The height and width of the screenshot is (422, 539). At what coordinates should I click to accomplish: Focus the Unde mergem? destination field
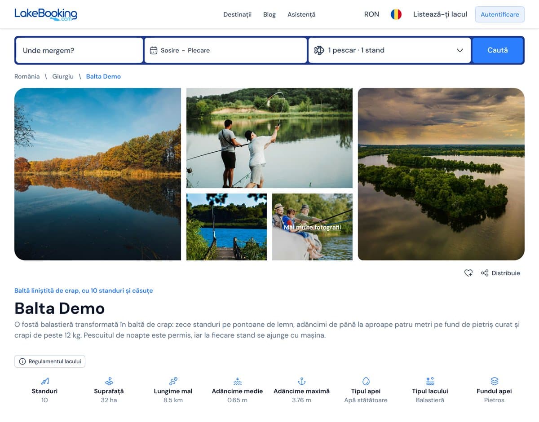pyautogui.click(x=80, y=50)
